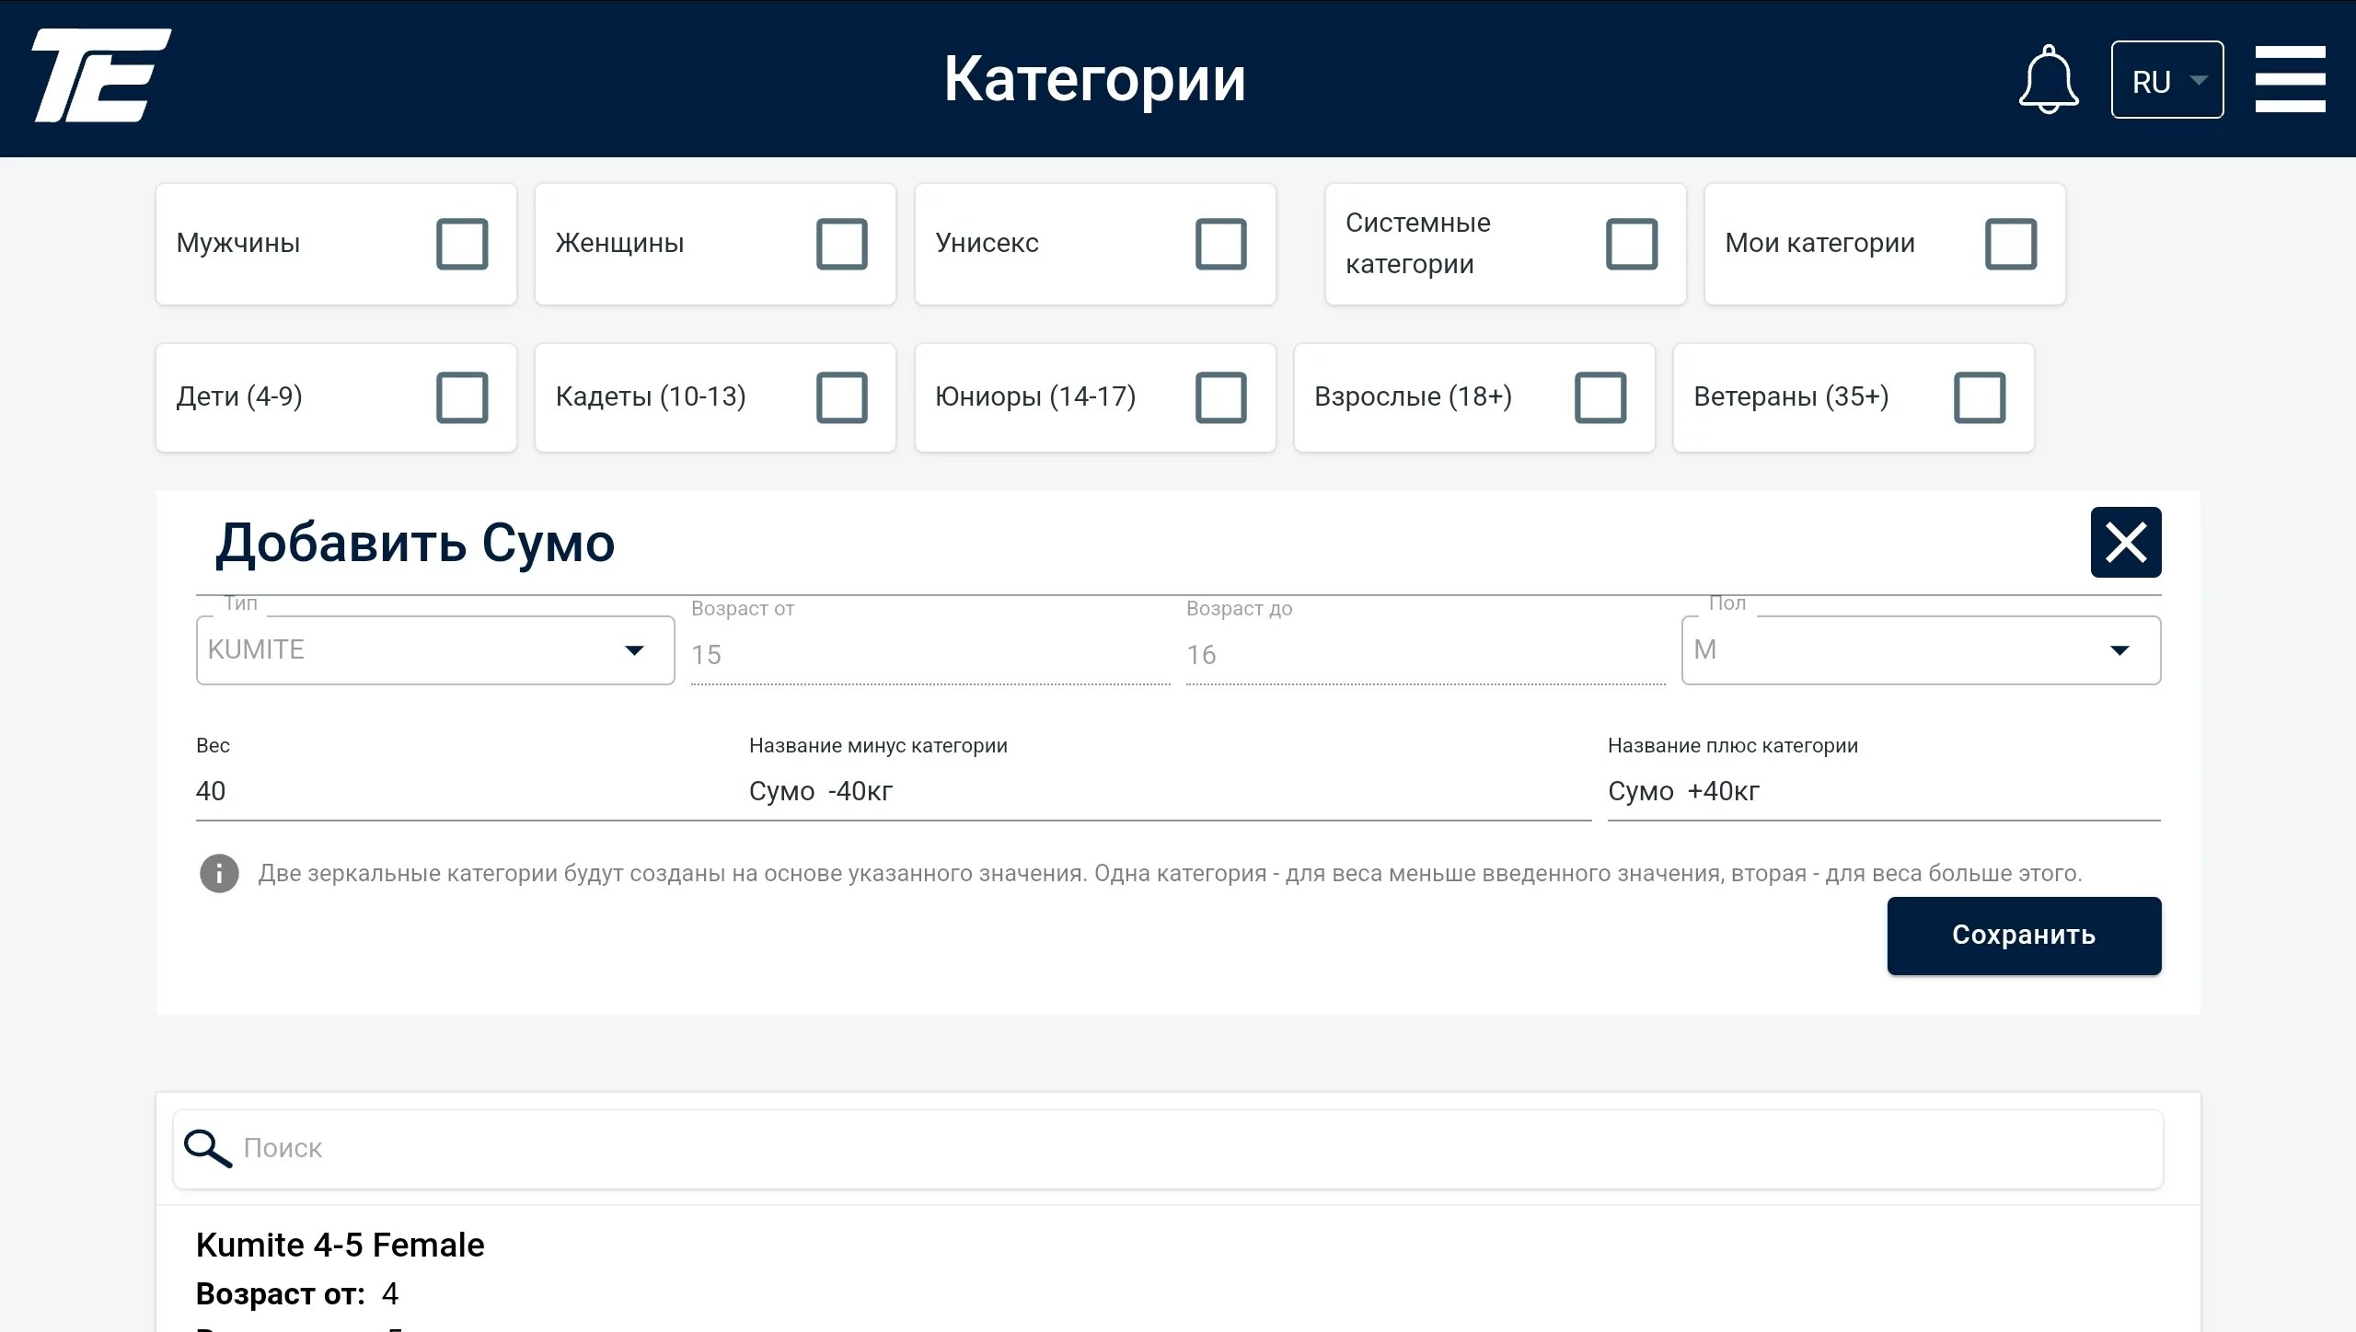The width and height of the screenshot is (2356, 1332).
Task: Edit Название минус категории field
Action: coord(1170,791)
